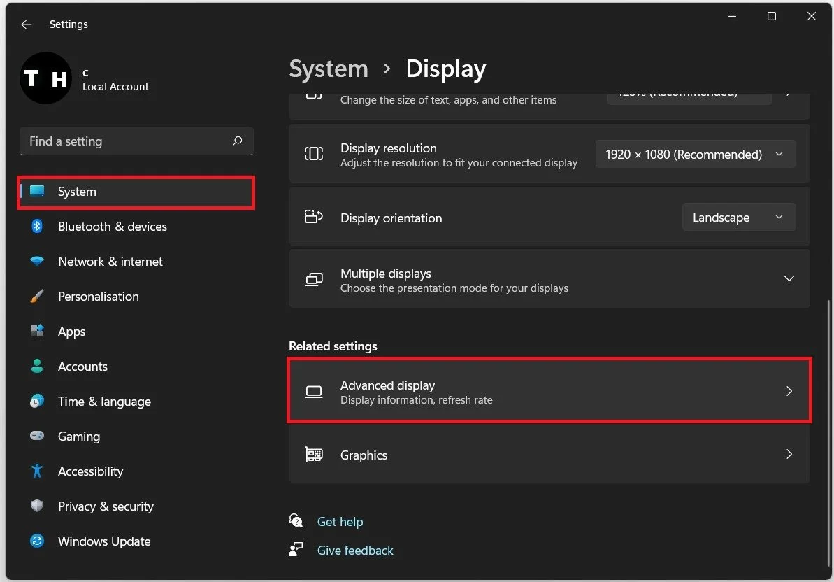Expand the Multiple displays section
This screenshot has width=834, height=582.
click(549, 279)
